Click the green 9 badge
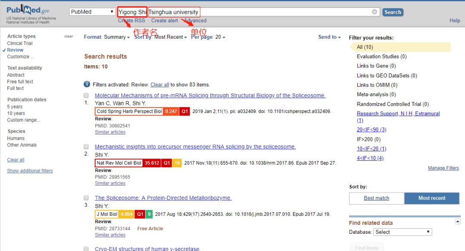 tap(149, 214)
